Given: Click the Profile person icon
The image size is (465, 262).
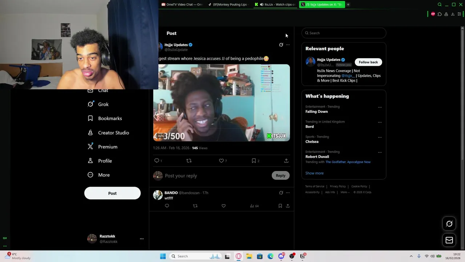Looking at the screenshot, I should tap(90, 161).
